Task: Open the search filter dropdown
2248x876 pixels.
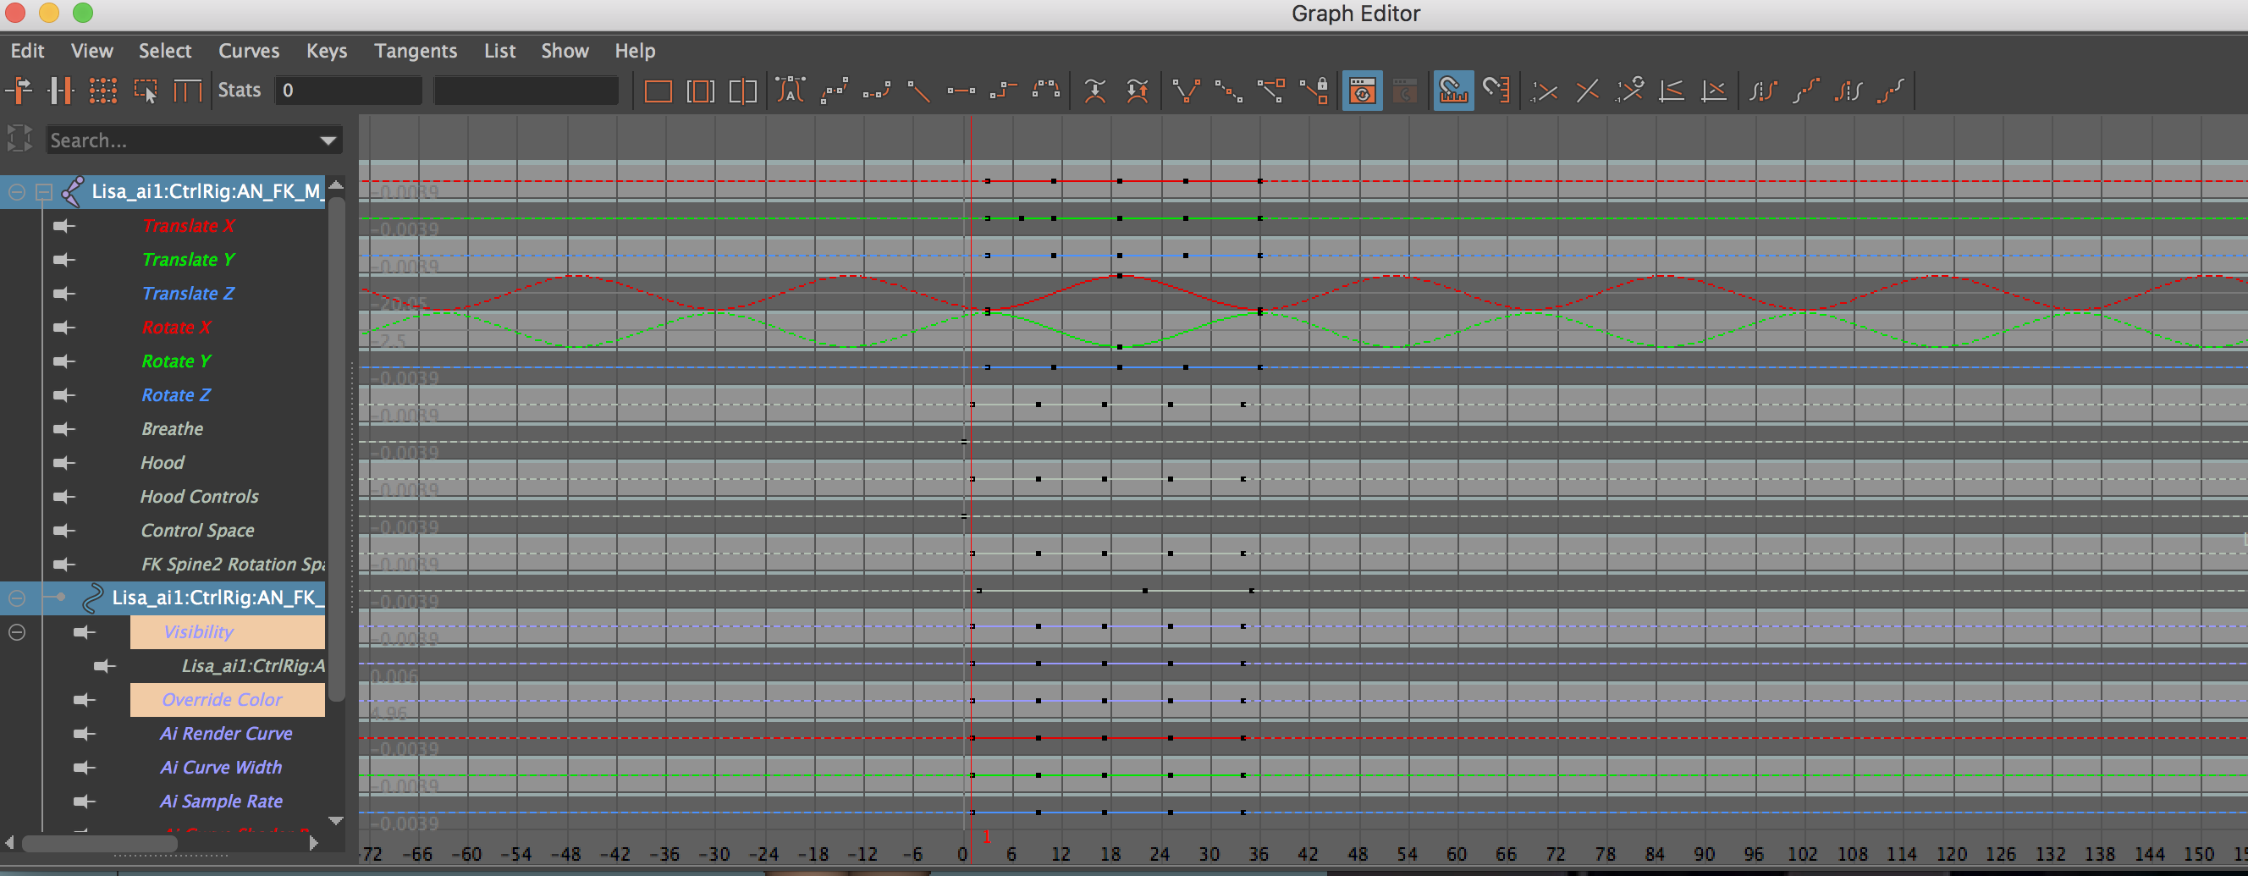Action: click(328, 140)
